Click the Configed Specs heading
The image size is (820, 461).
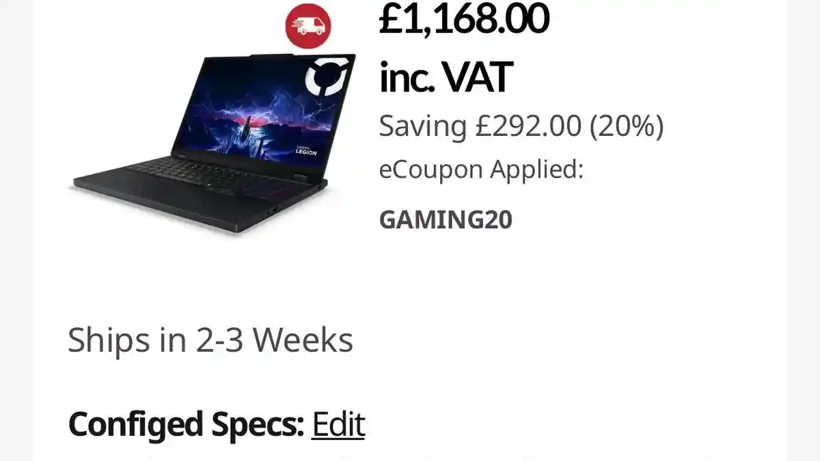(186, 425)
